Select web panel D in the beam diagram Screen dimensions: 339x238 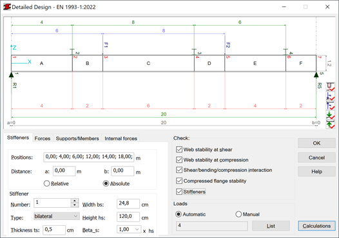coord(209,63)
